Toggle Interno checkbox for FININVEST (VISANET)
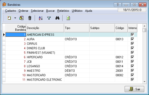The height and width of the screenshot is (95, 149). click(132, 52)
